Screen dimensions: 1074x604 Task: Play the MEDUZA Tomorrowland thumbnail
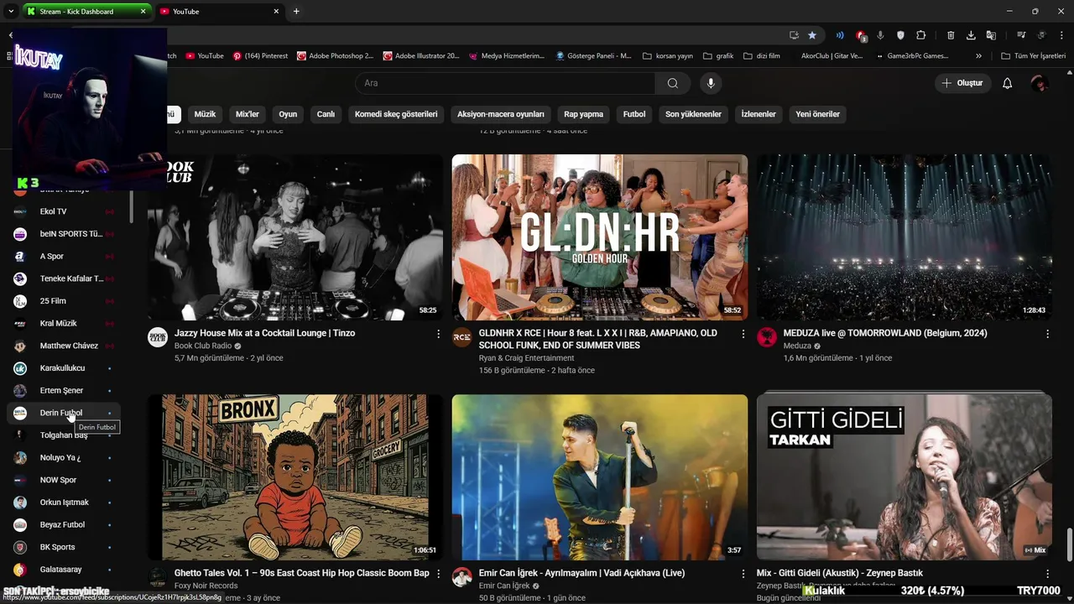click(x=904, y=237)
